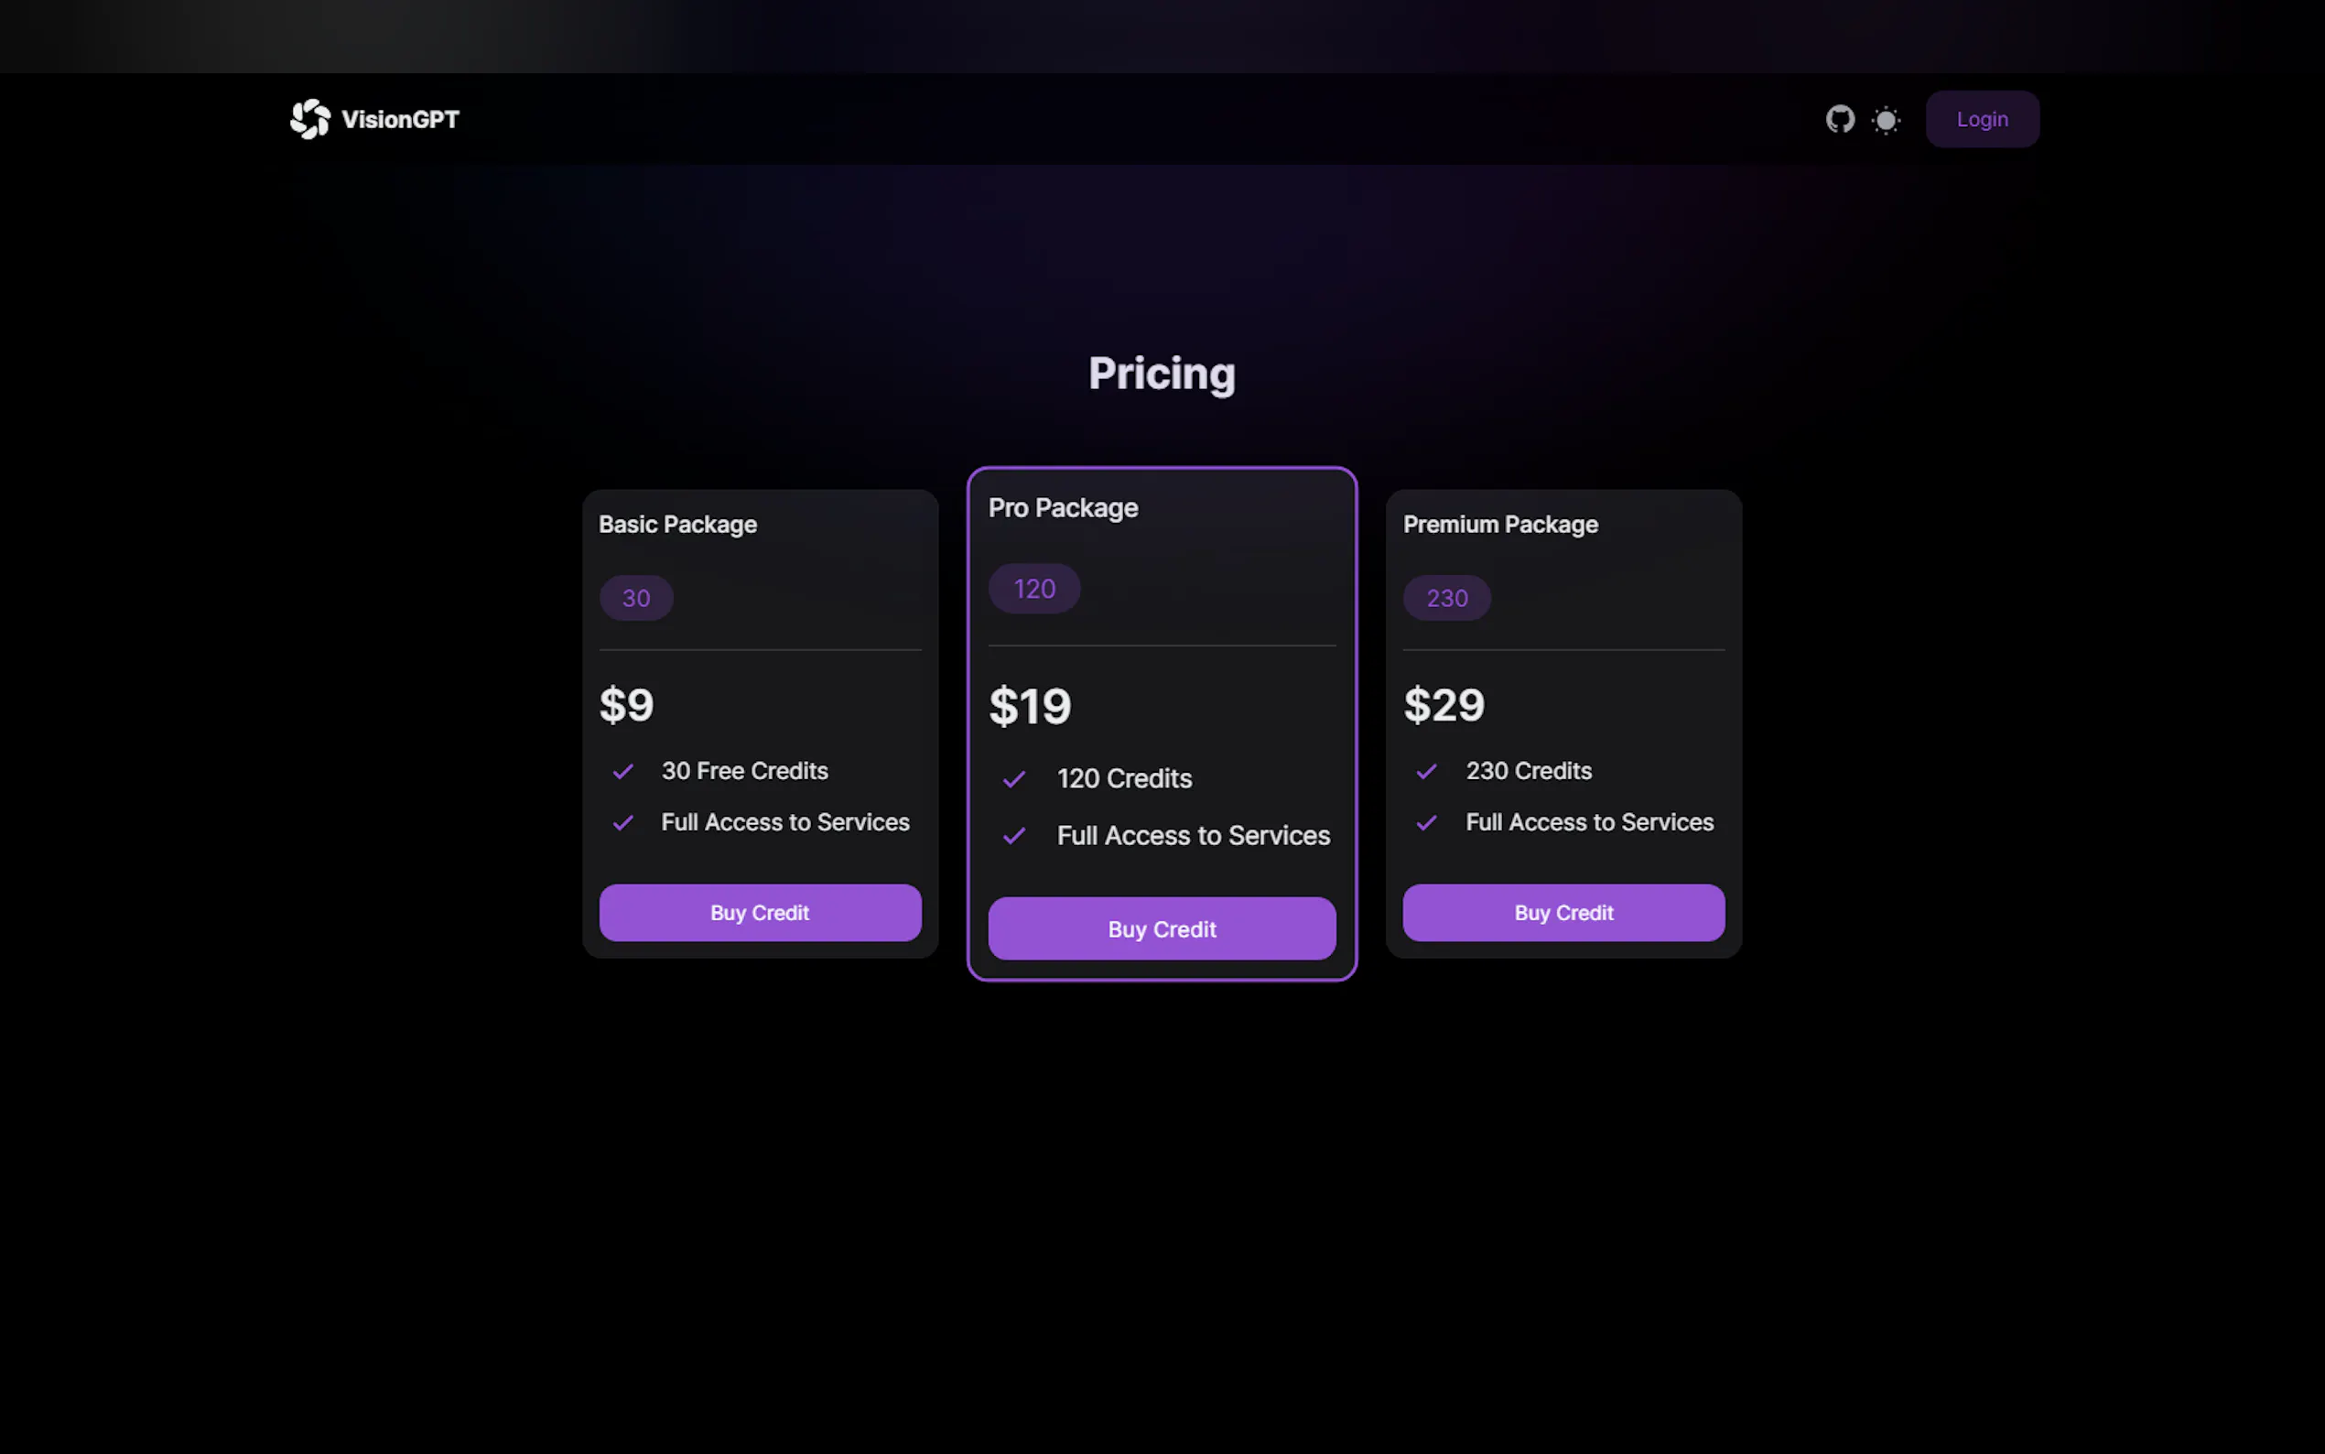Click the VisionGPT brand name text

400,119
